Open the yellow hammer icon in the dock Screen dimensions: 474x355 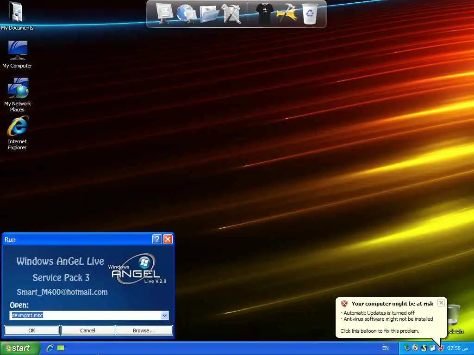coord(287,13)
